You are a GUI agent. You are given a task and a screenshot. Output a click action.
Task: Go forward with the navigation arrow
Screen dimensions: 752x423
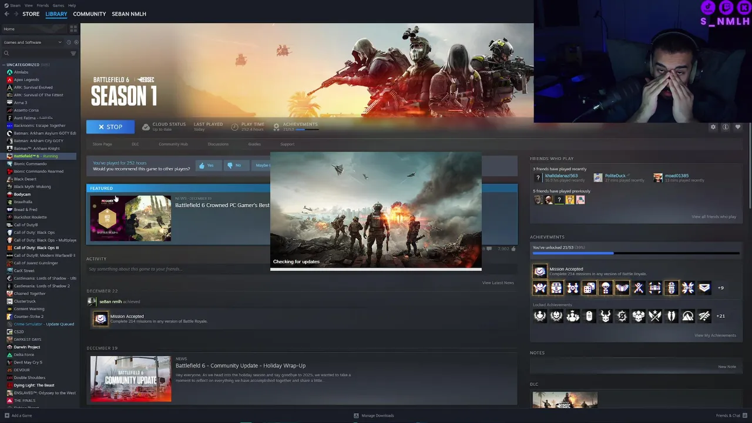[x=16, y=14]
